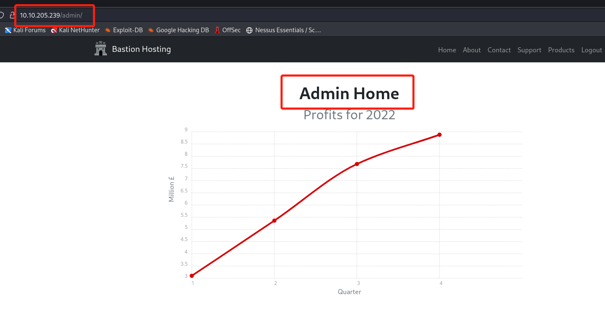Navigate to the Contact page

[x=499, y=50]
